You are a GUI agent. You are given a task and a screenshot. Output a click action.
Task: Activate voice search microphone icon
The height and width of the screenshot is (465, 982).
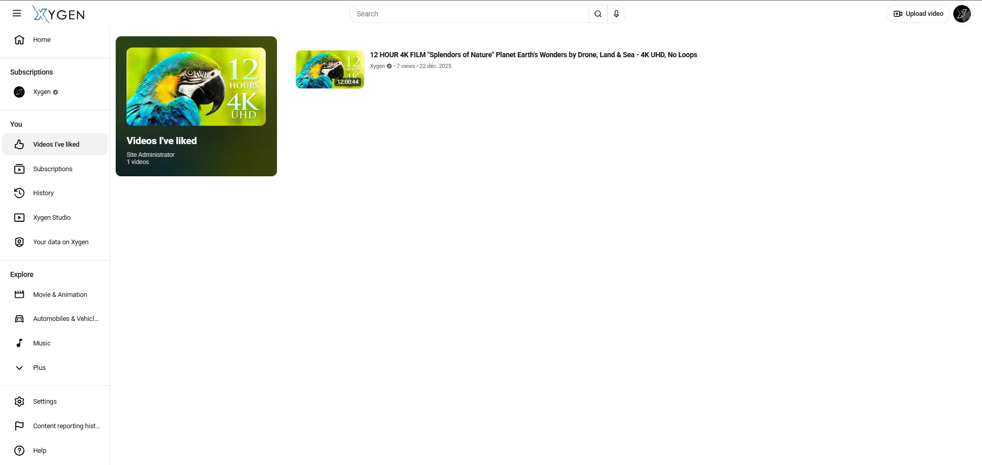tap(616, 14)
